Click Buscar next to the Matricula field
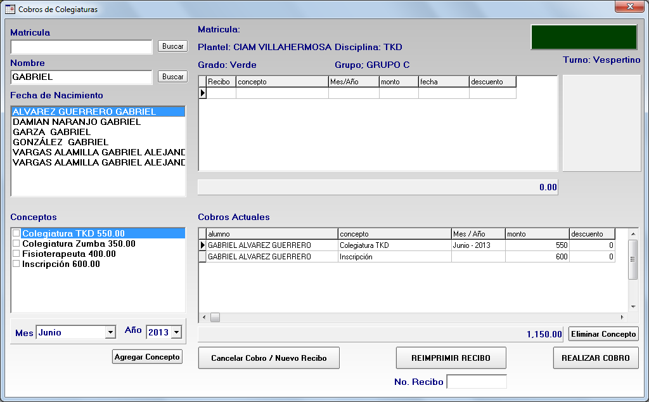 tap(172, 46)
